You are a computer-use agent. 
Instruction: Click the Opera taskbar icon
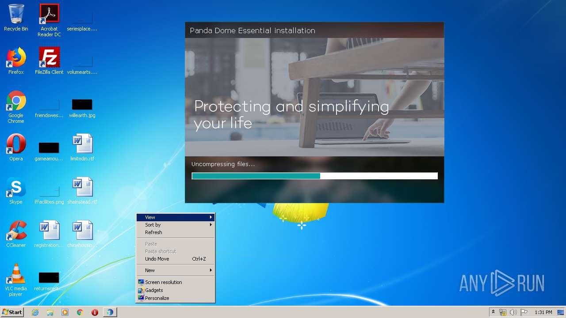point(95,312)
